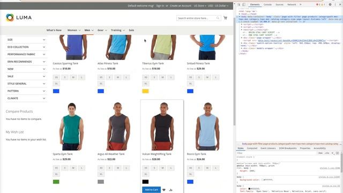This screenshot has width=343, height=193.
Task: Open the USD currency dropdown
Action: [218, 6]
